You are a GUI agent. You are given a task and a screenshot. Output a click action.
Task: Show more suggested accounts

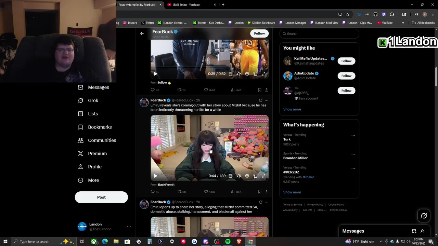[x=292, y=109]
